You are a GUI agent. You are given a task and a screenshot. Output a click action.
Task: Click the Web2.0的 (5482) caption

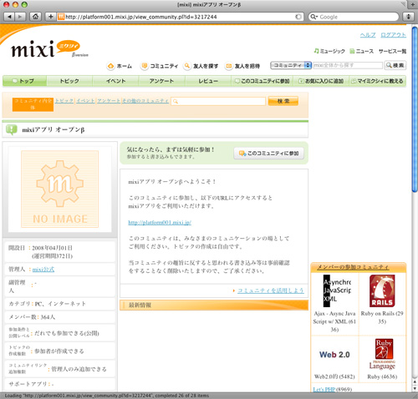click(x=334, y=376)
